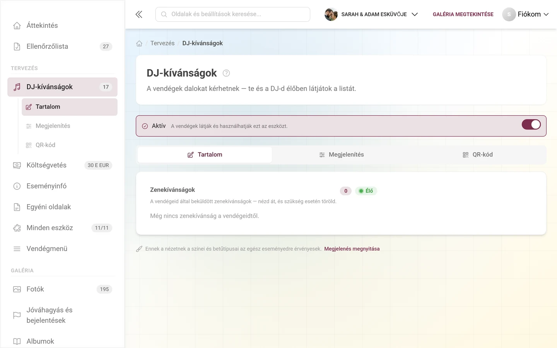Click the Fotók image icon
The image size is (557, 348).
tap(17, 289)
